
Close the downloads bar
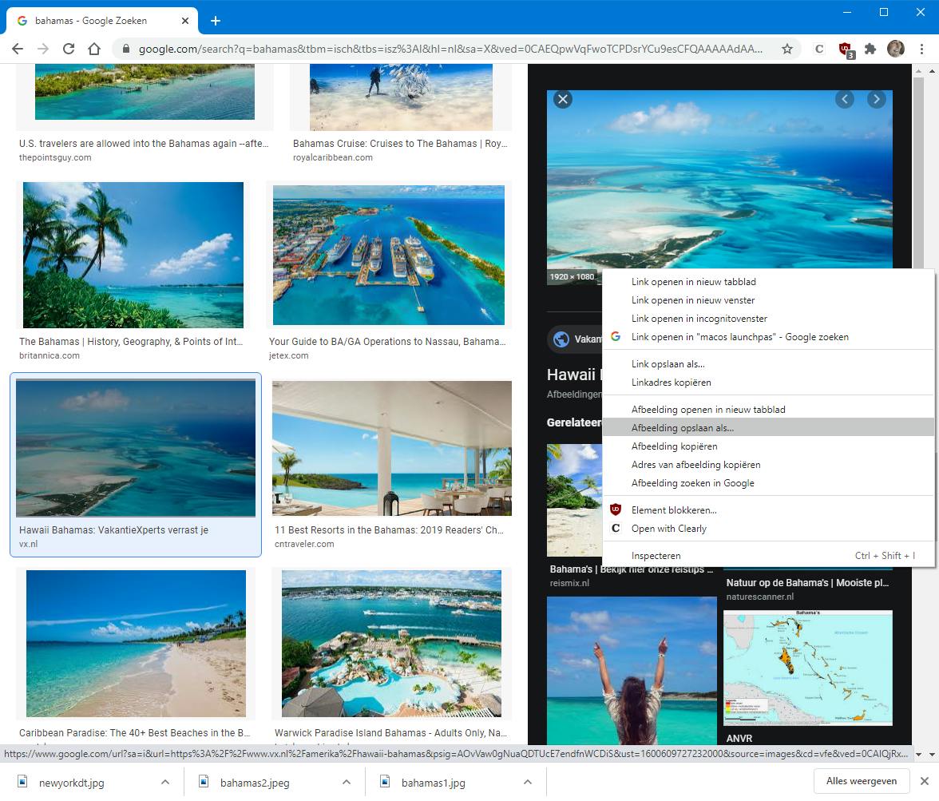tap(924, 781)
